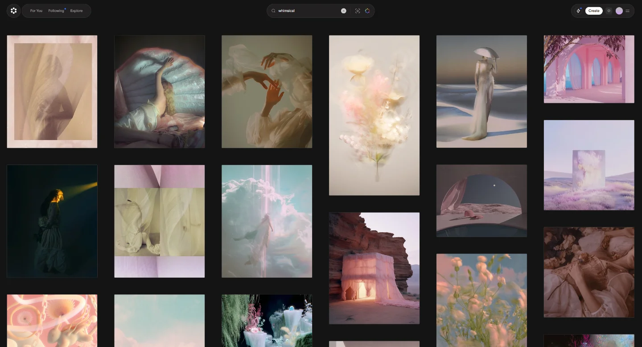Expand the two-line hamburger menu

pos(628,11)
